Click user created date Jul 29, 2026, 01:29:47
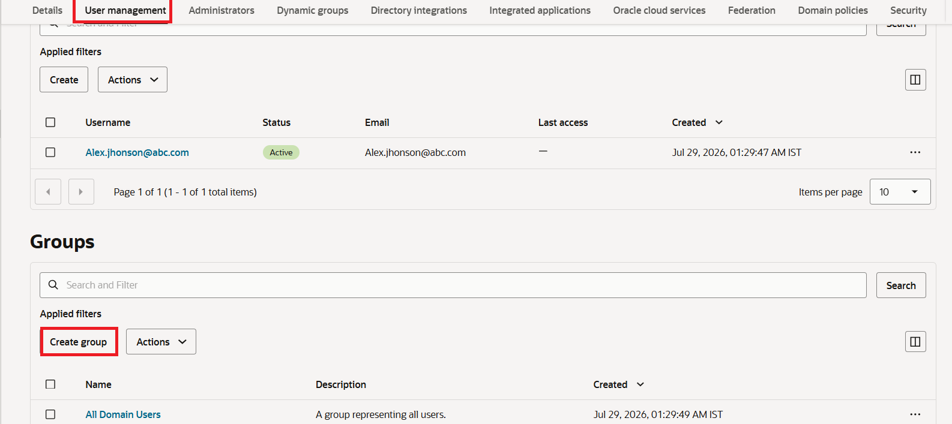Image resolution: width=952 pixels, height=424 pixels. click(x=737, y=152)
